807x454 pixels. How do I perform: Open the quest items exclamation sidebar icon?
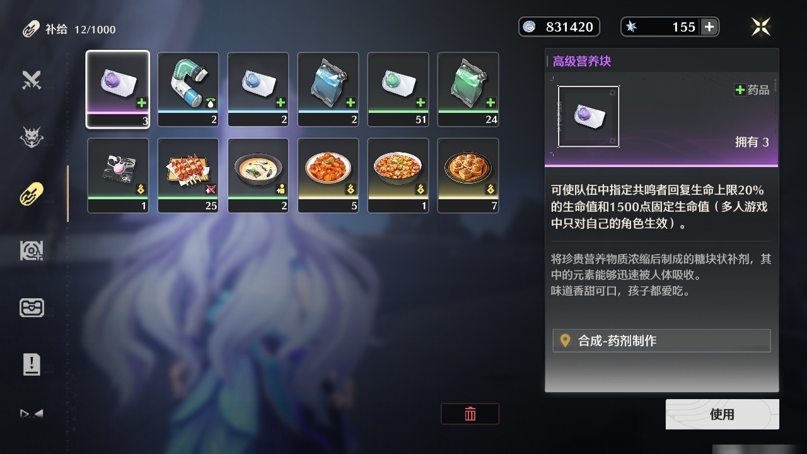32,364
